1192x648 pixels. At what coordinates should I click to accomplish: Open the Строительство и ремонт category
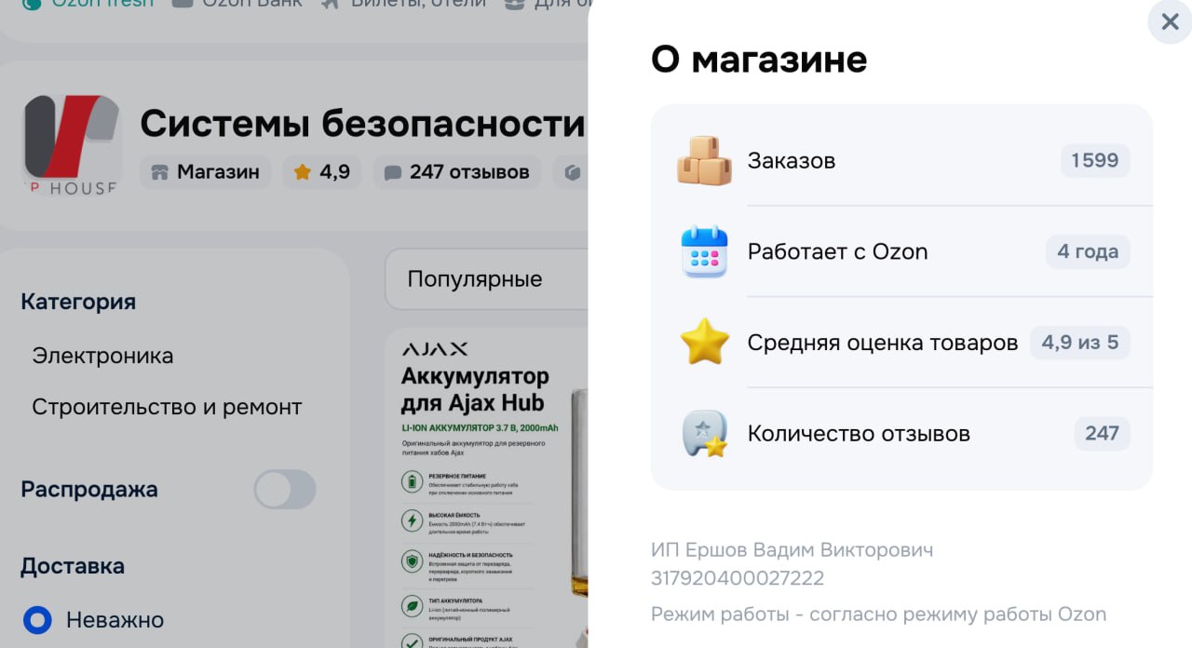pyautogui.click(x=167, y=407)
